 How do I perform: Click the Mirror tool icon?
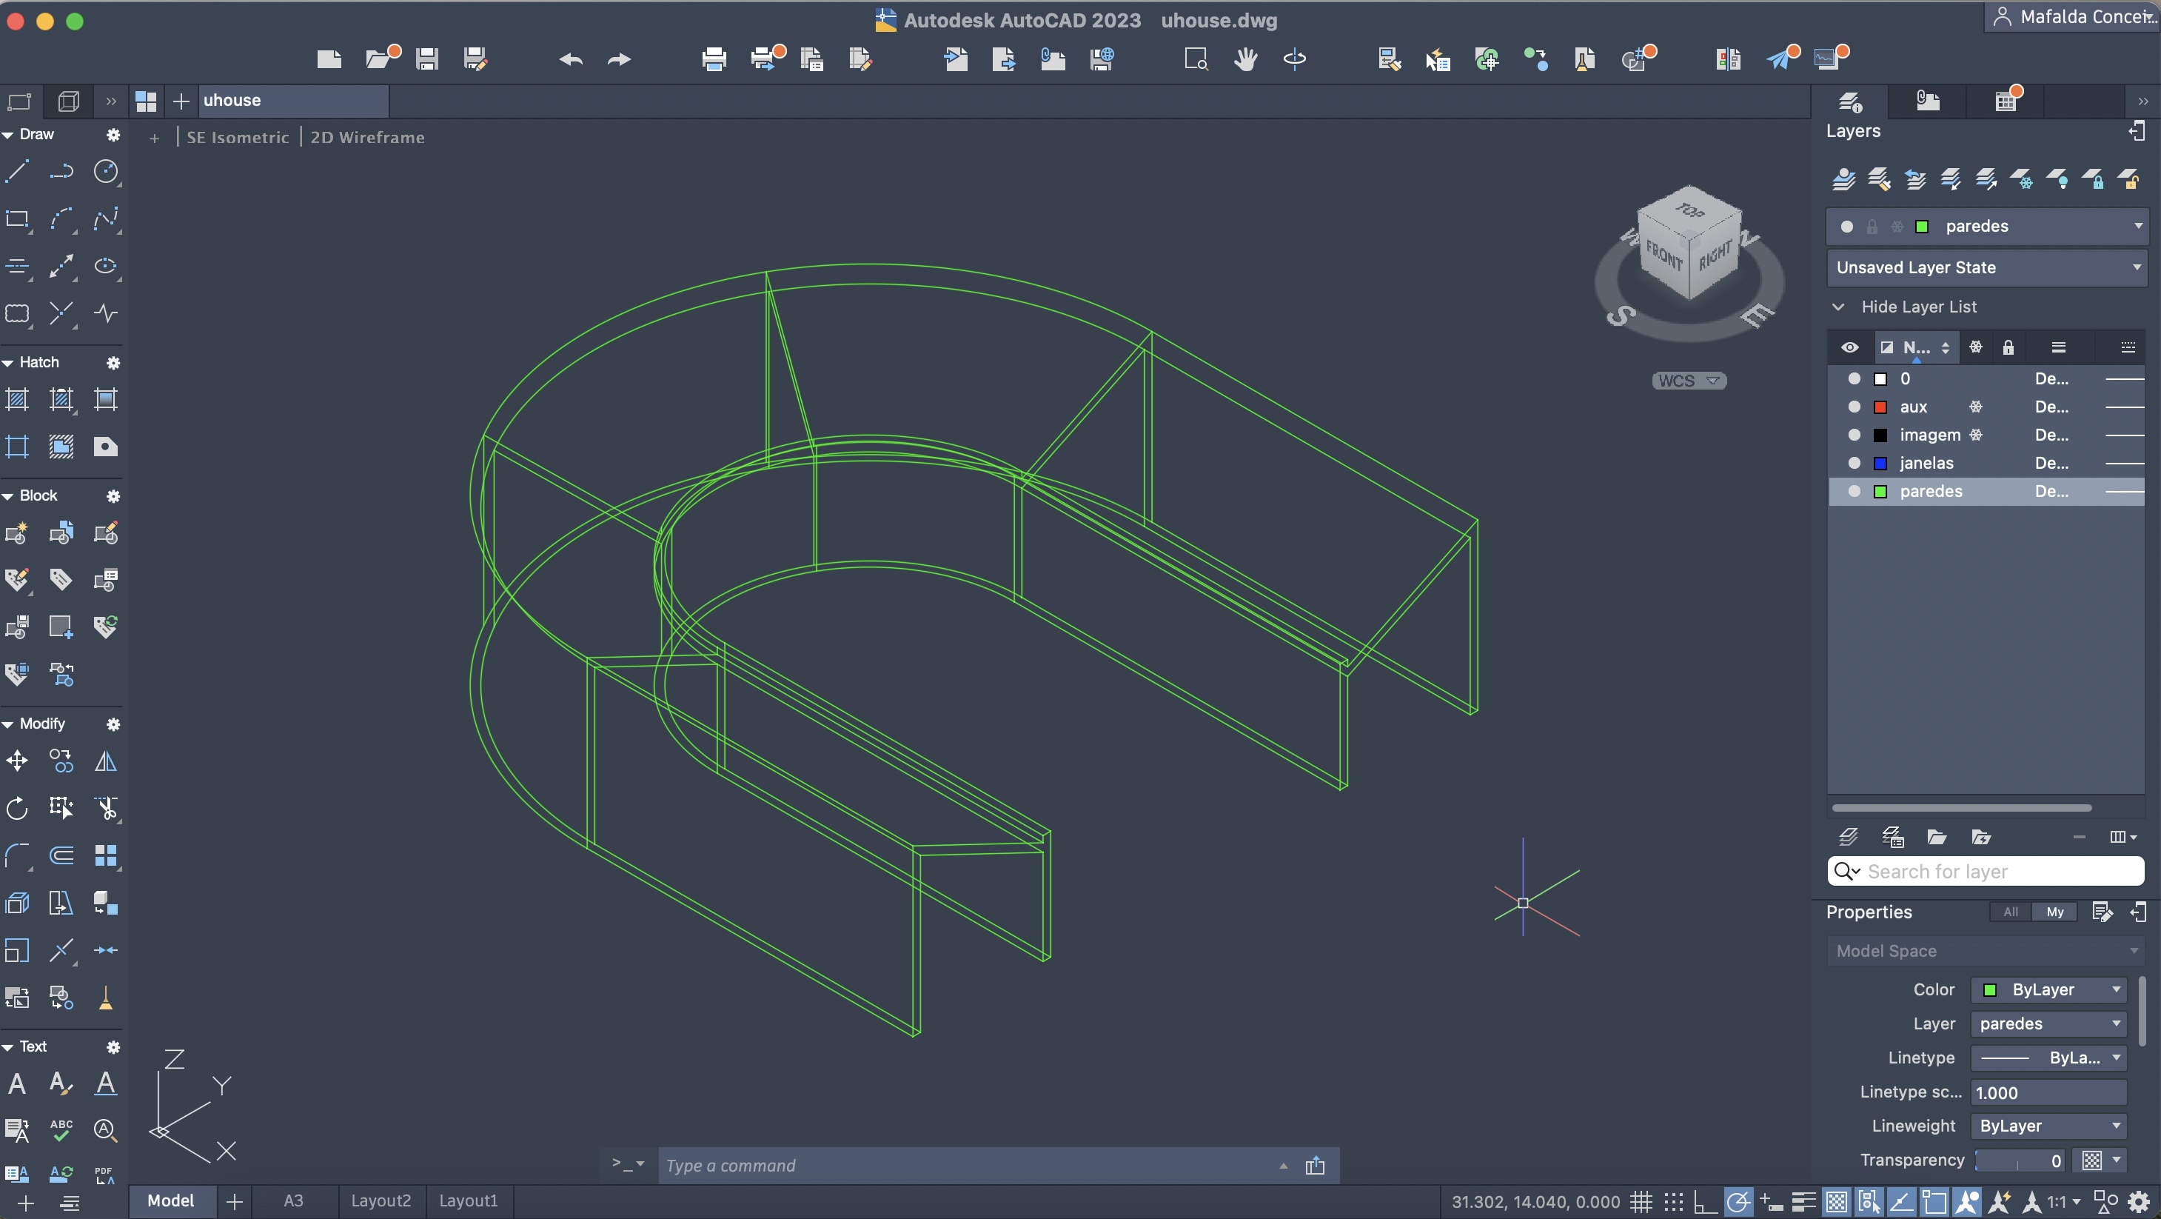tap(106, 761)
